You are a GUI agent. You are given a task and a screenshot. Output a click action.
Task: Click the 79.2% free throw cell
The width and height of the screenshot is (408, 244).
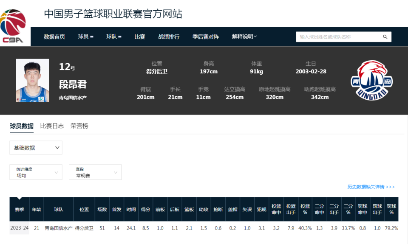click(391, 228)
